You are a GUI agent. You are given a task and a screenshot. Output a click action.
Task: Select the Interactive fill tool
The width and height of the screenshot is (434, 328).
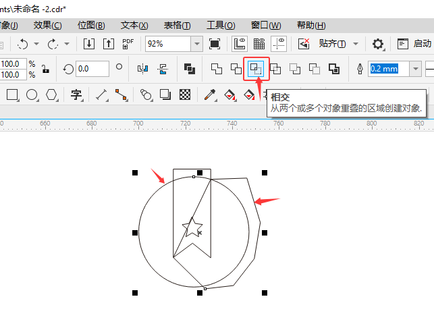point(230,95)
